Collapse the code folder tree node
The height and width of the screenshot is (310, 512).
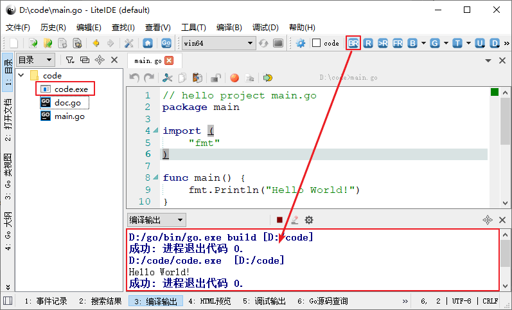[21, 75]
